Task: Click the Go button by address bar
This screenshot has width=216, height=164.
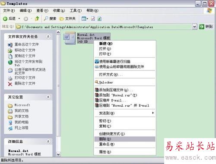Action: [x=206, y=27]
